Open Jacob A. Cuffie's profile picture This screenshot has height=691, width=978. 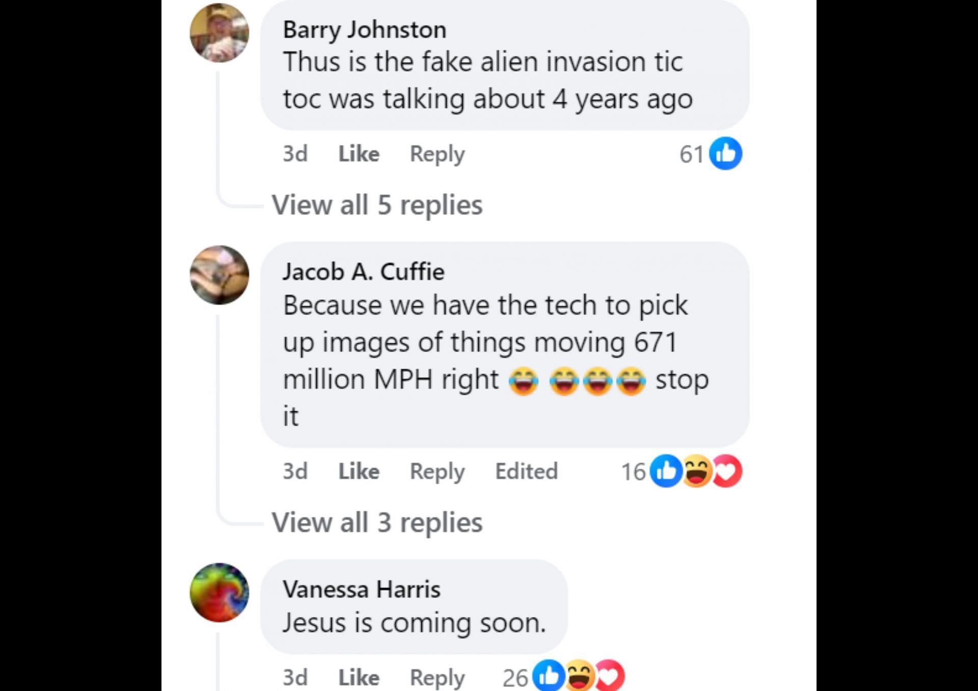(x=220, y=275)
